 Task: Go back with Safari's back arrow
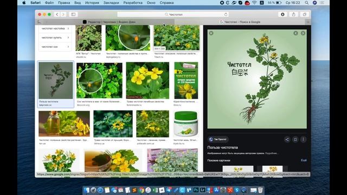tap(57, 15)
